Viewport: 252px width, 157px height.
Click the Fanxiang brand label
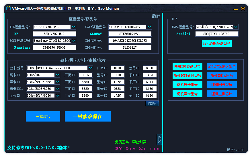22,47
